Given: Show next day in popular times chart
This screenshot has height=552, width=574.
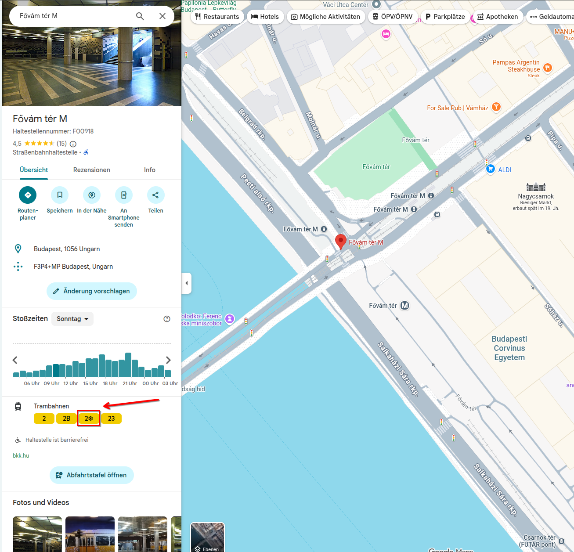Looking at the screenshot, I should click(168, 360).
